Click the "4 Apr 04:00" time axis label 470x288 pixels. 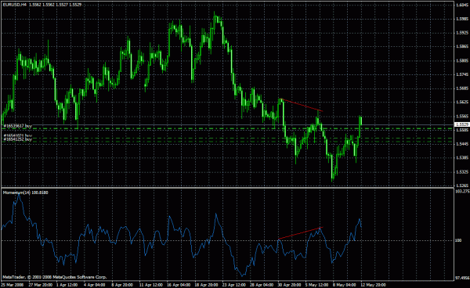(x=95, y=285)
